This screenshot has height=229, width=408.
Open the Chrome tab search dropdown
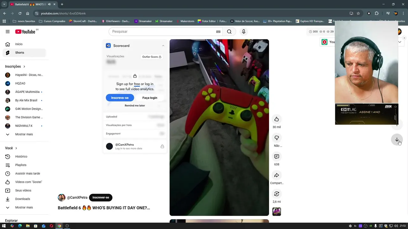4,4
